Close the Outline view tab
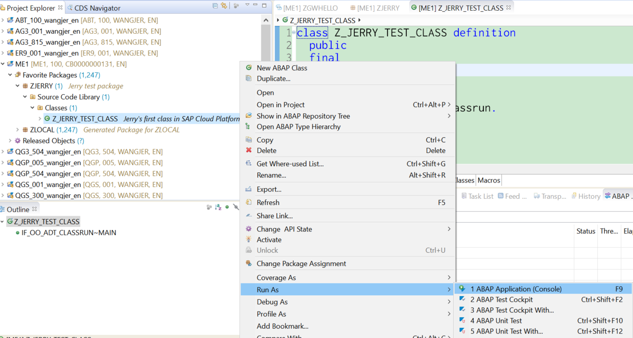The height and width of the screenshot is (338, 633). (x=35, y=209)
